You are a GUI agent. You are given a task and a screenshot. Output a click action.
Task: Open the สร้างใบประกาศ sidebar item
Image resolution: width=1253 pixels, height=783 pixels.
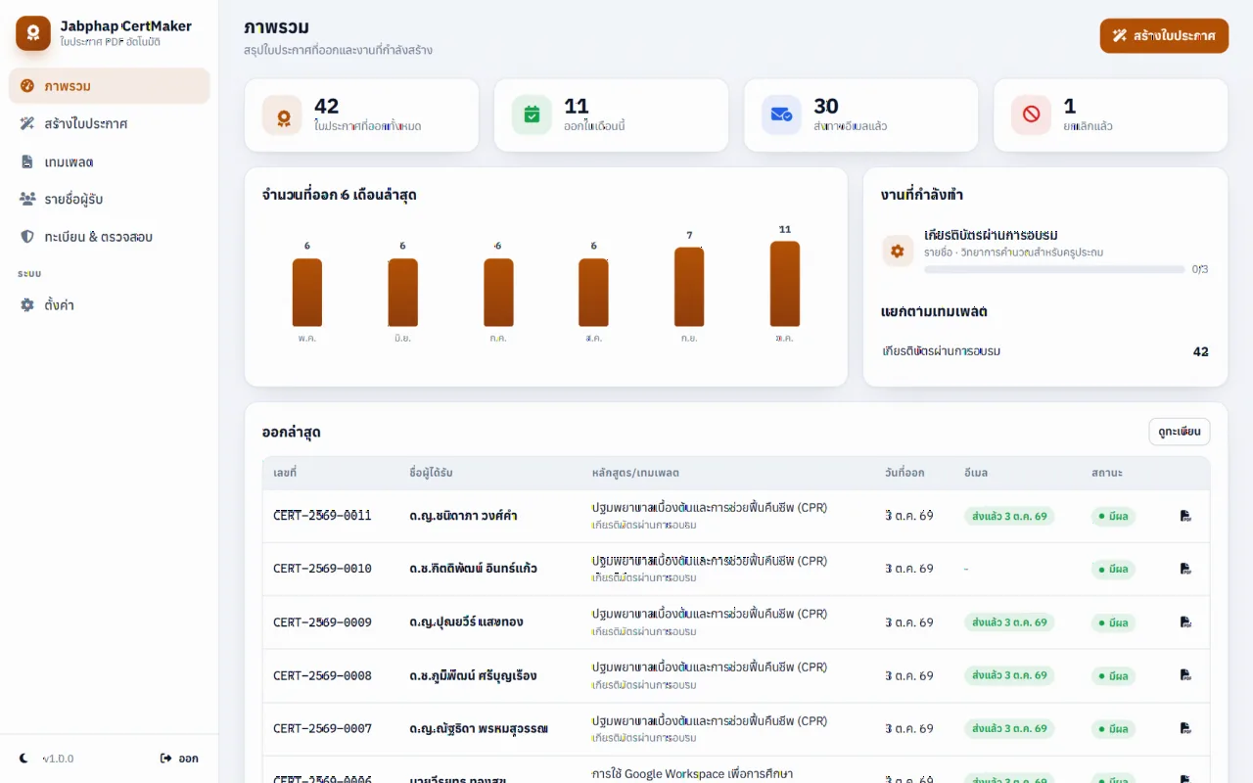(110, 123)
